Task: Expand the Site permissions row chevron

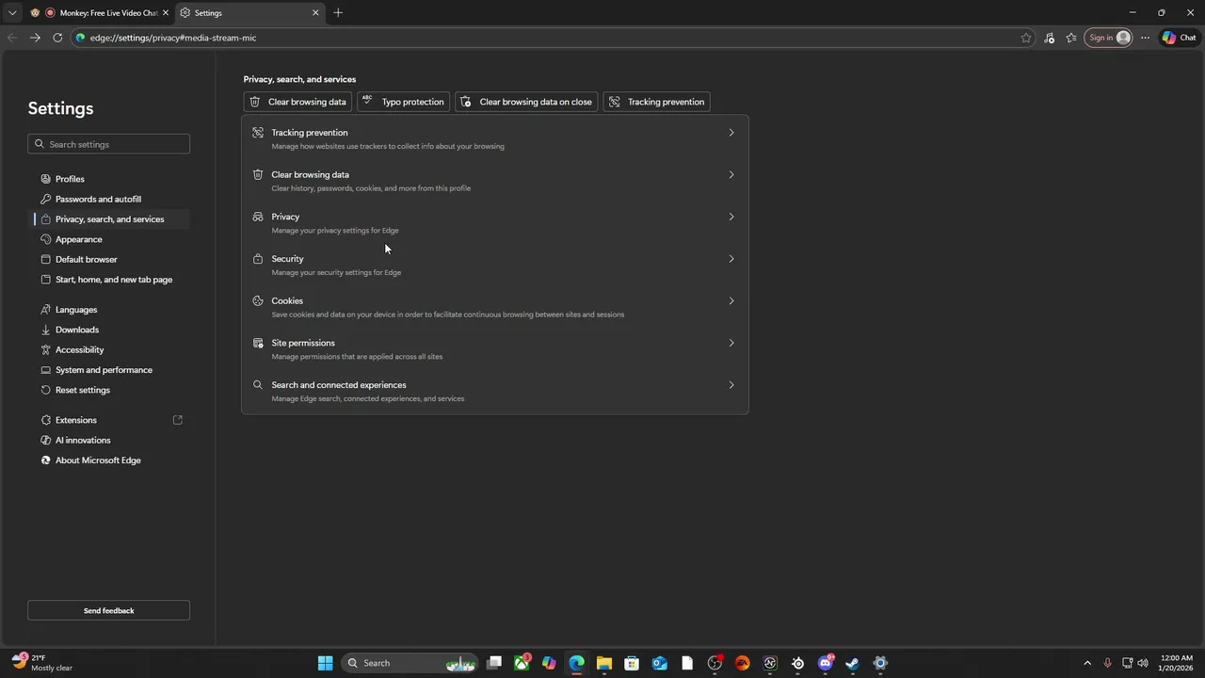Action: [731, 343]
